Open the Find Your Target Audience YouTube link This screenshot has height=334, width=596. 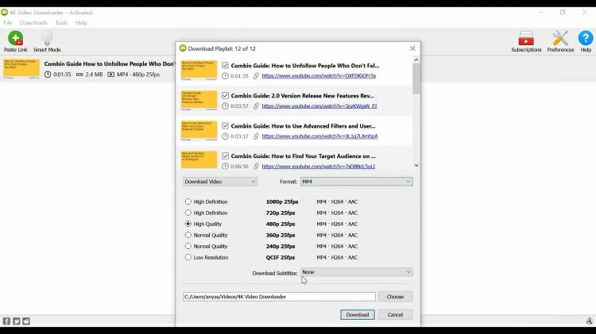(319, 167)
